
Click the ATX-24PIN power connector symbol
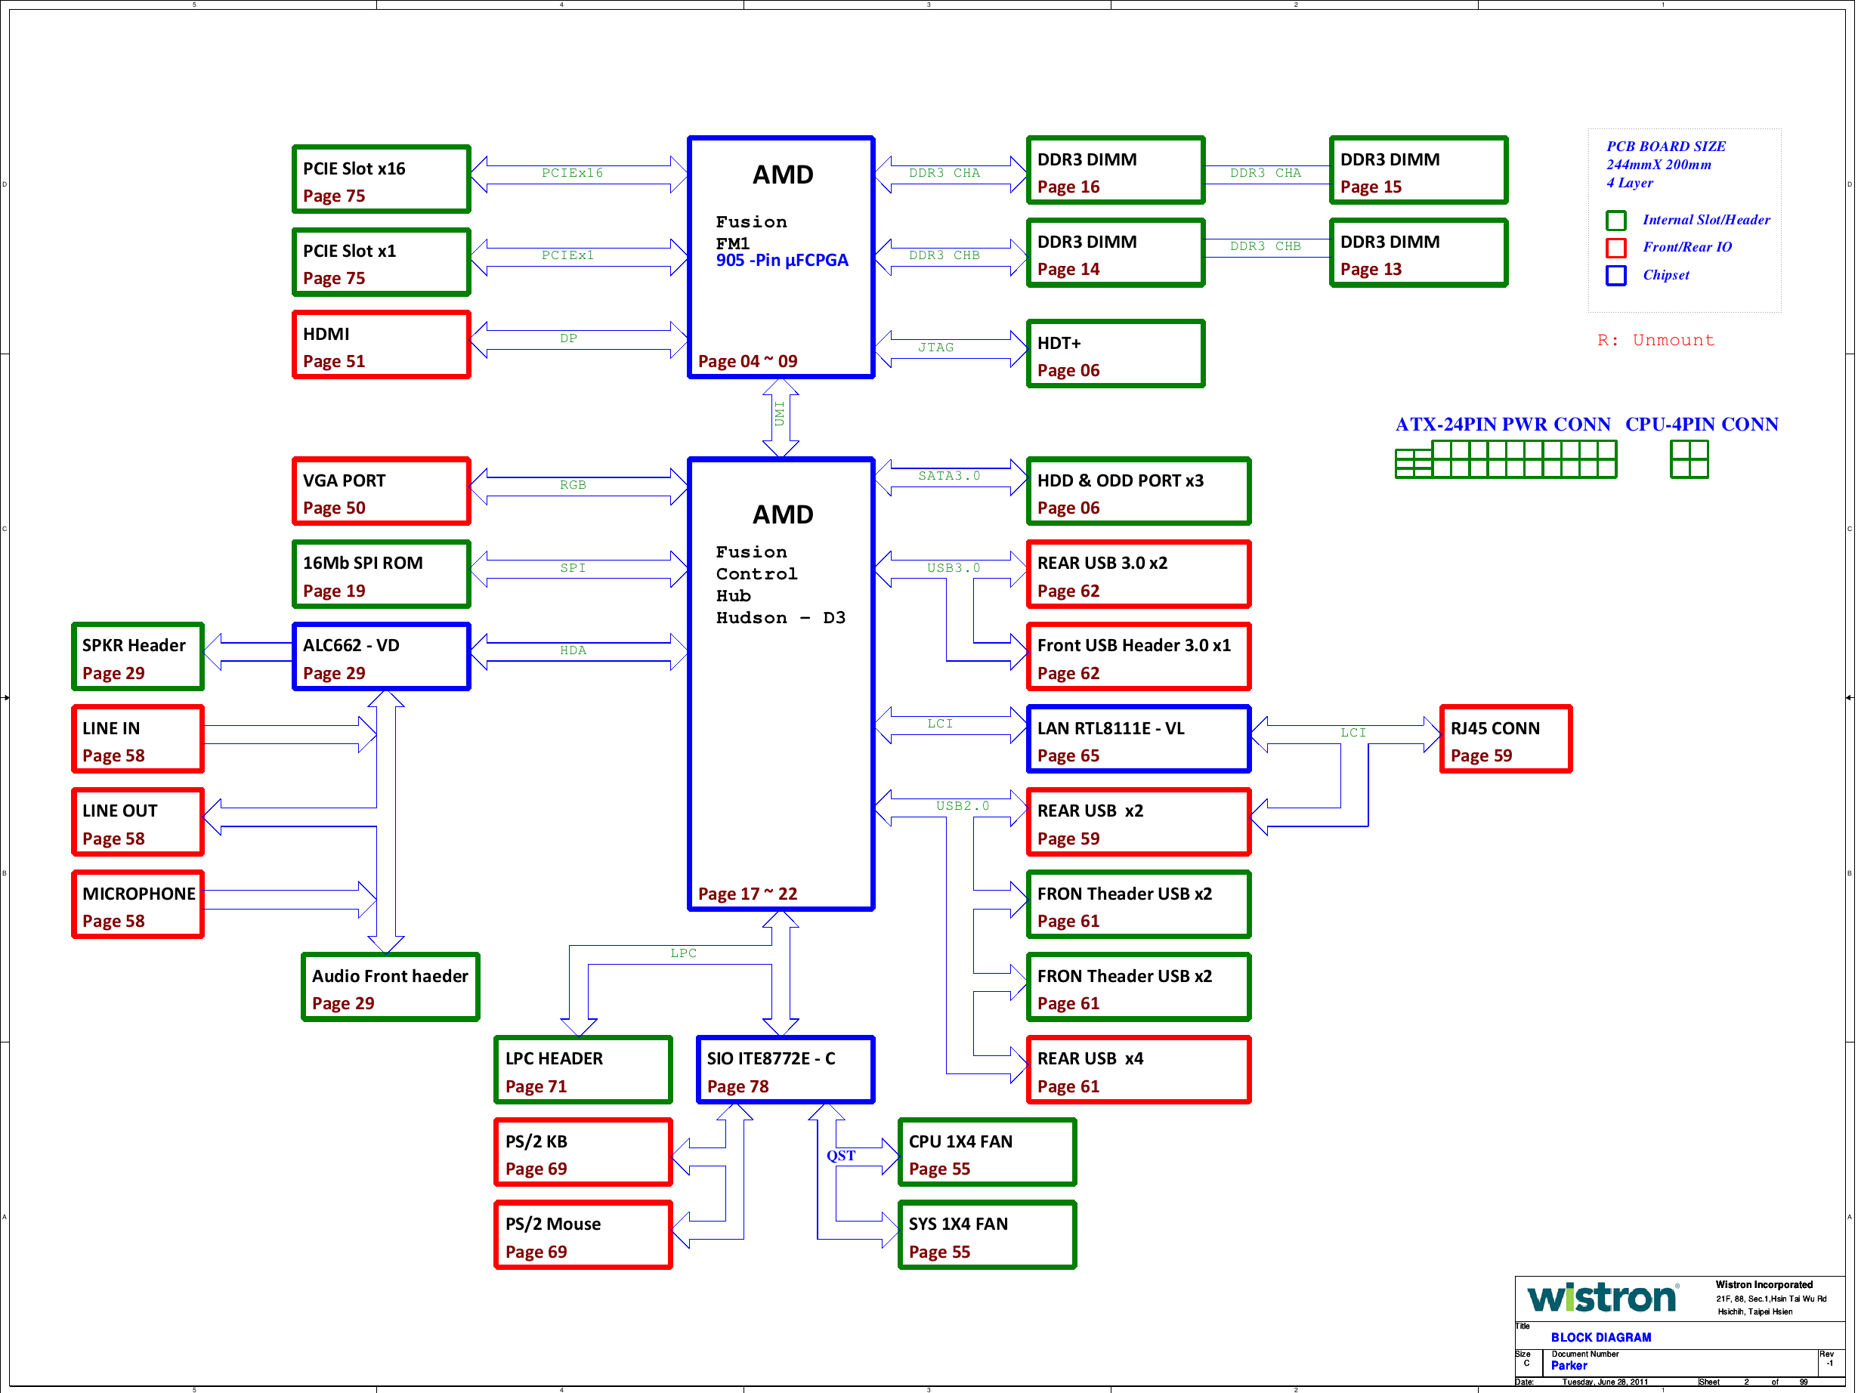[1505, 459]
